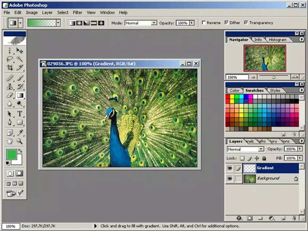The height and width of the screenshot is (231, 308).
Task: Choose Angle Gradient style
Action: click(86, 23)
